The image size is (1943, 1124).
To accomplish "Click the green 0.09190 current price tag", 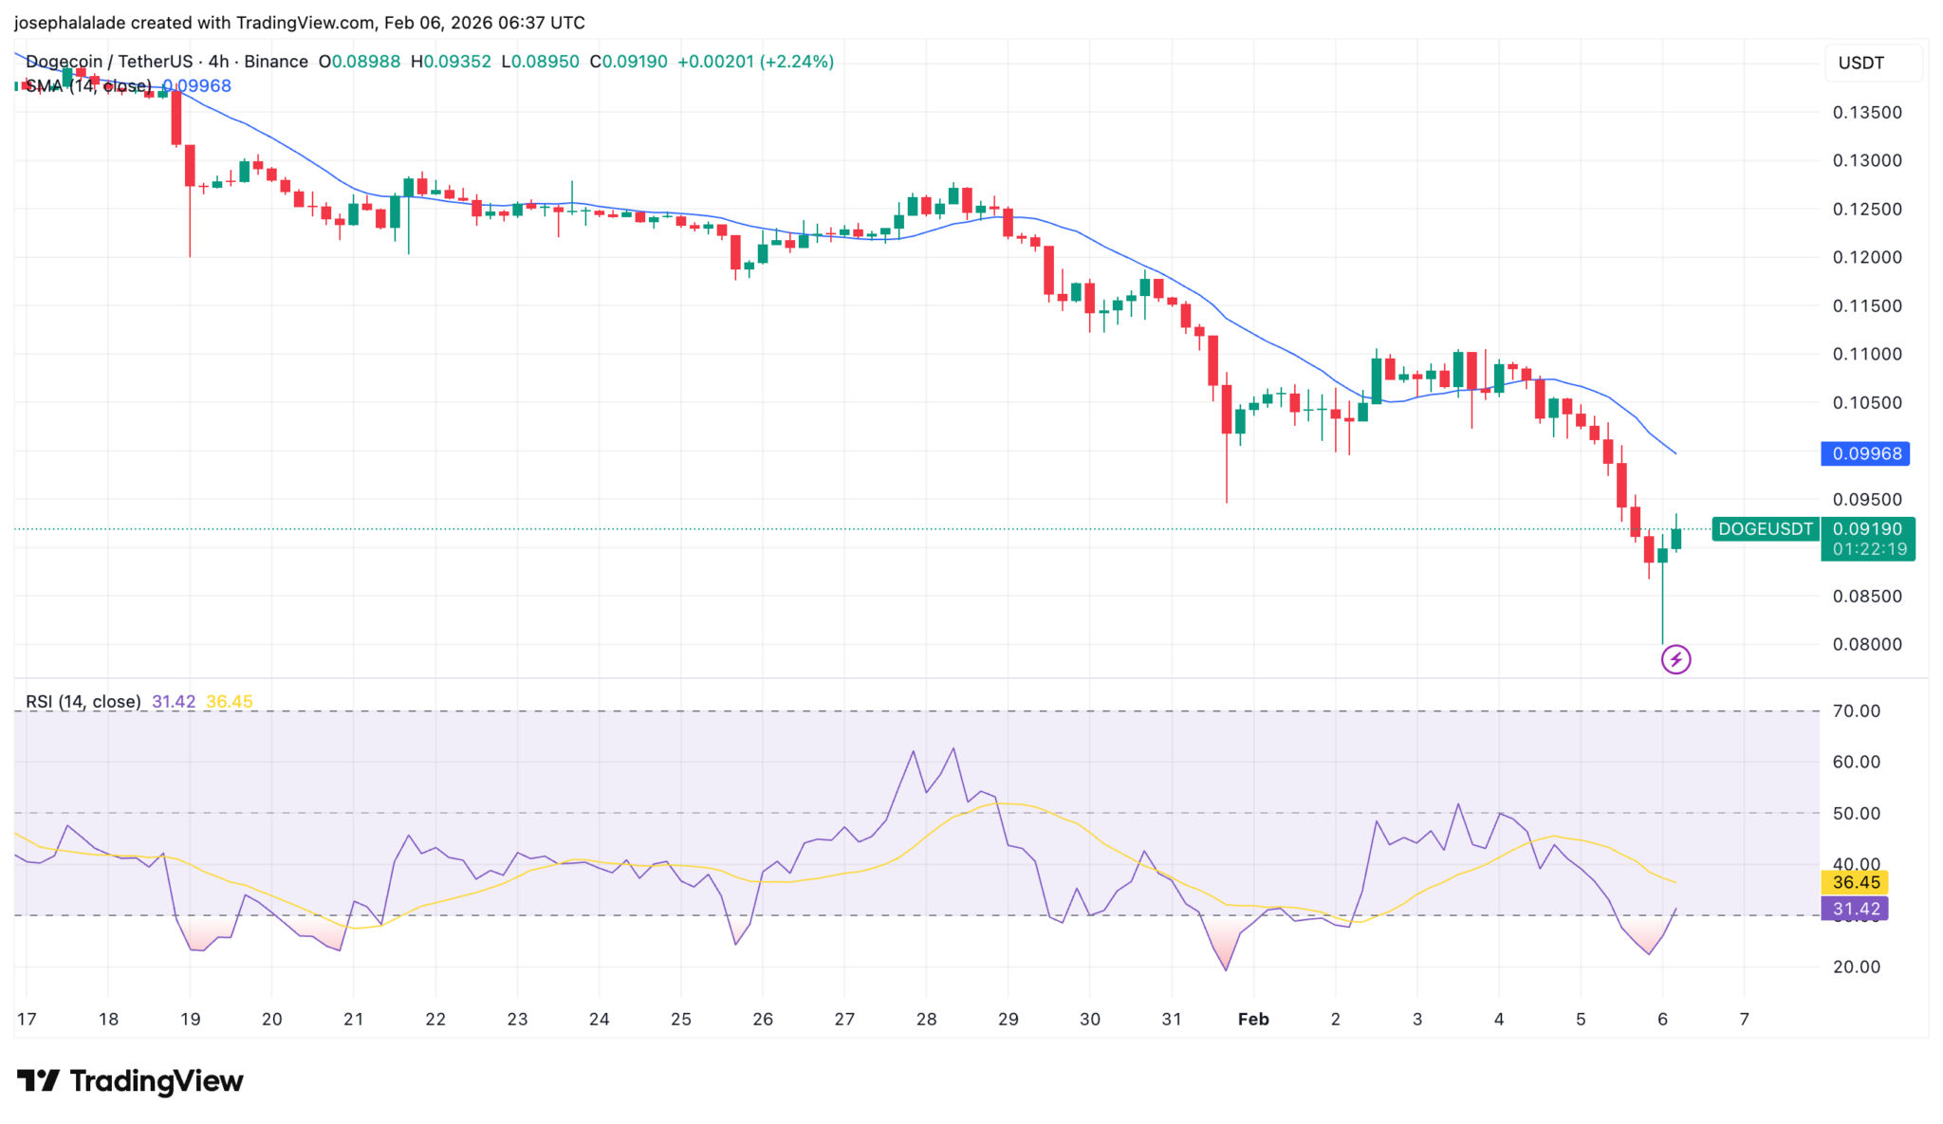I will click(x=1867, y=529).
